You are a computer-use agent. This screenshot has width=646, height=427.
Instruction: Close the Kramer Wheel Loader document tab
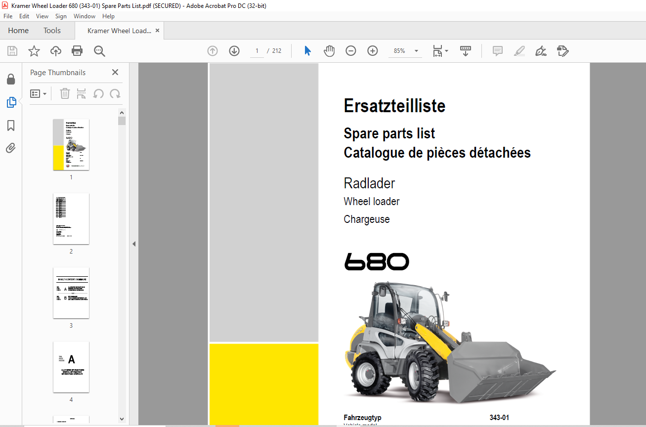point(157,31)
